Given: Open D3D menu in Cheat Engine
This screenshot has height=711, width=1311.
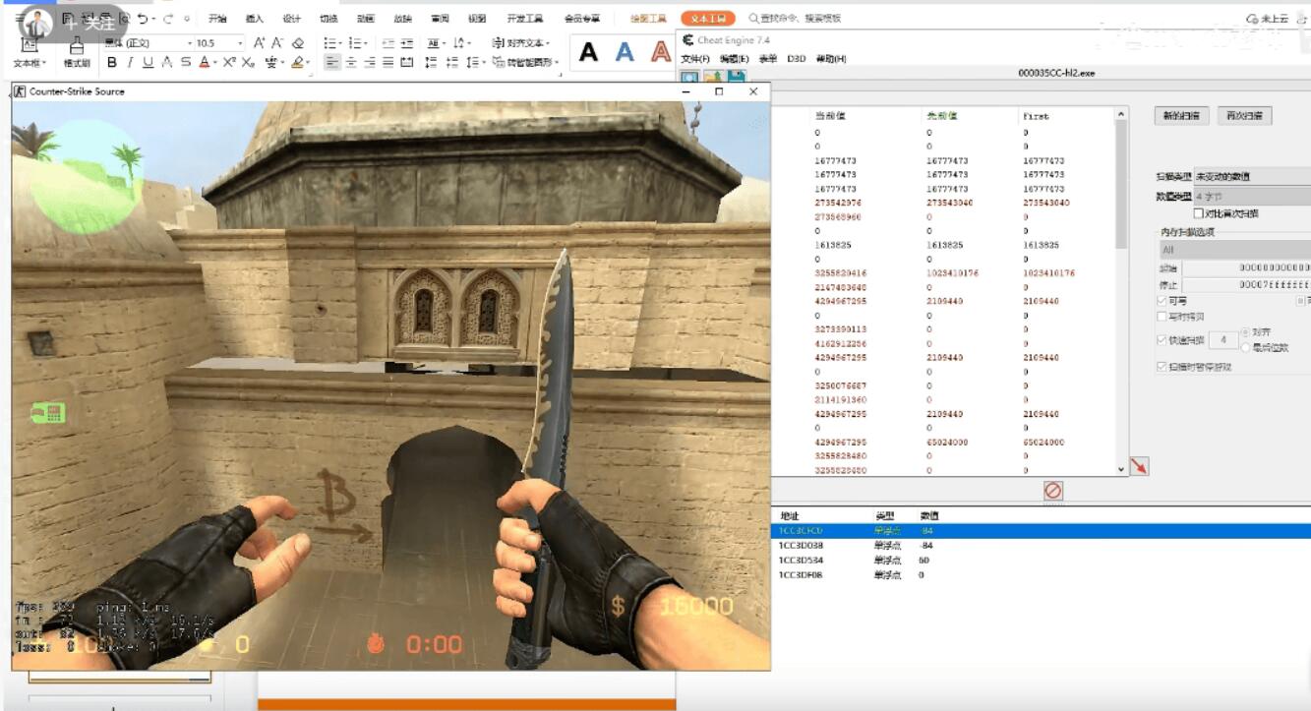Looking at the screenshot, I should pyautogui.click(x=796, y=59).
